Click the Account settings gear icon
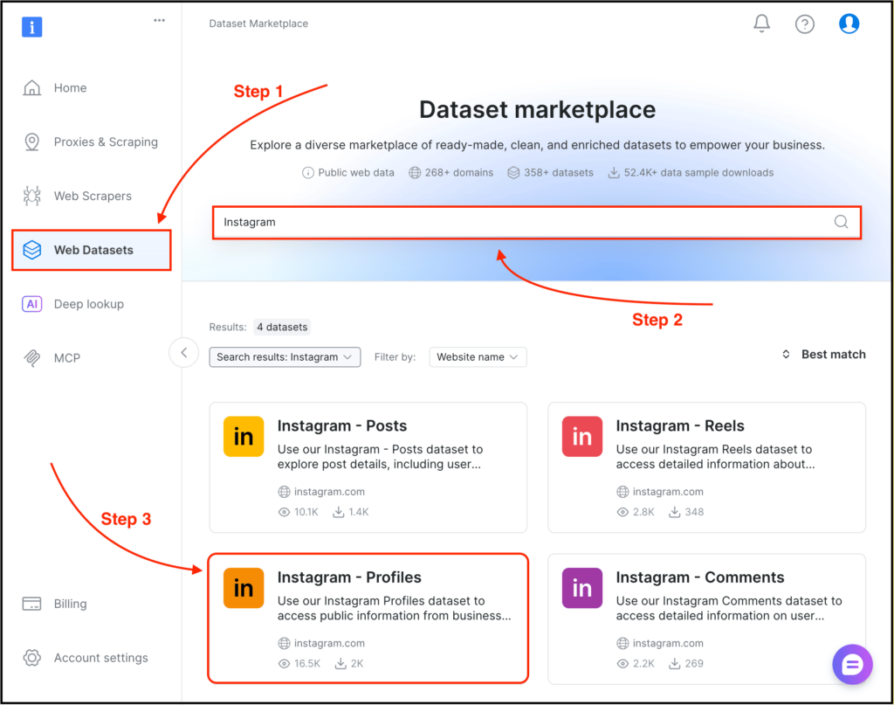894x705 pixels. point(32,658)
